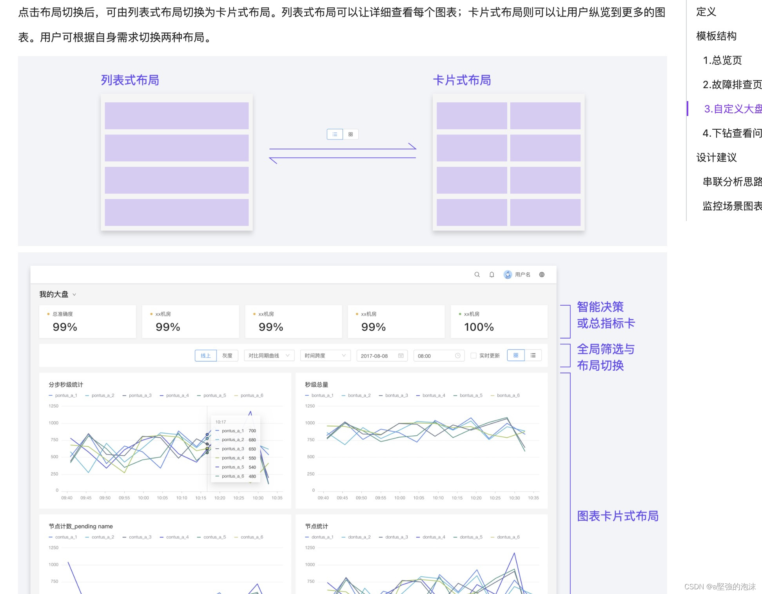Click the 节点计数_pending name chart title
Image resolution: width=762 pixels, height=594 pixels.
click(x=81, y=526)
